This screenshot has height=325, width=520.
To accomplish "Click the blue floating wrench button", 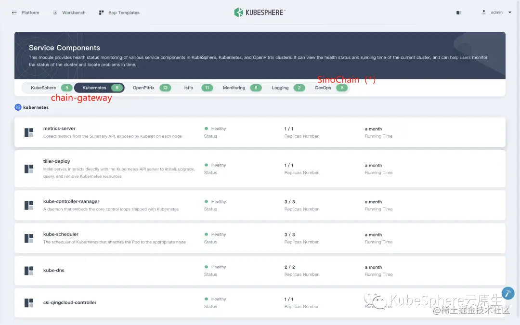I will coord(508,293).
